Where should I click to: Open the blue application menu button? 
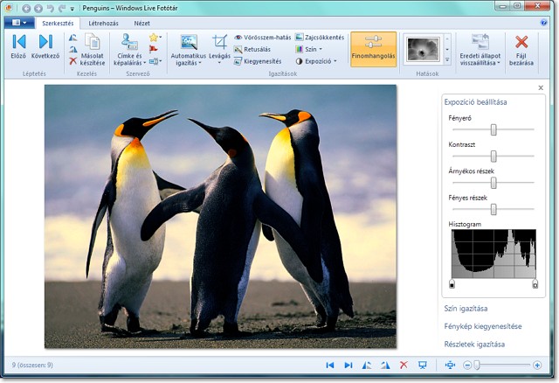pyautogui.click(x=19, y=23)
